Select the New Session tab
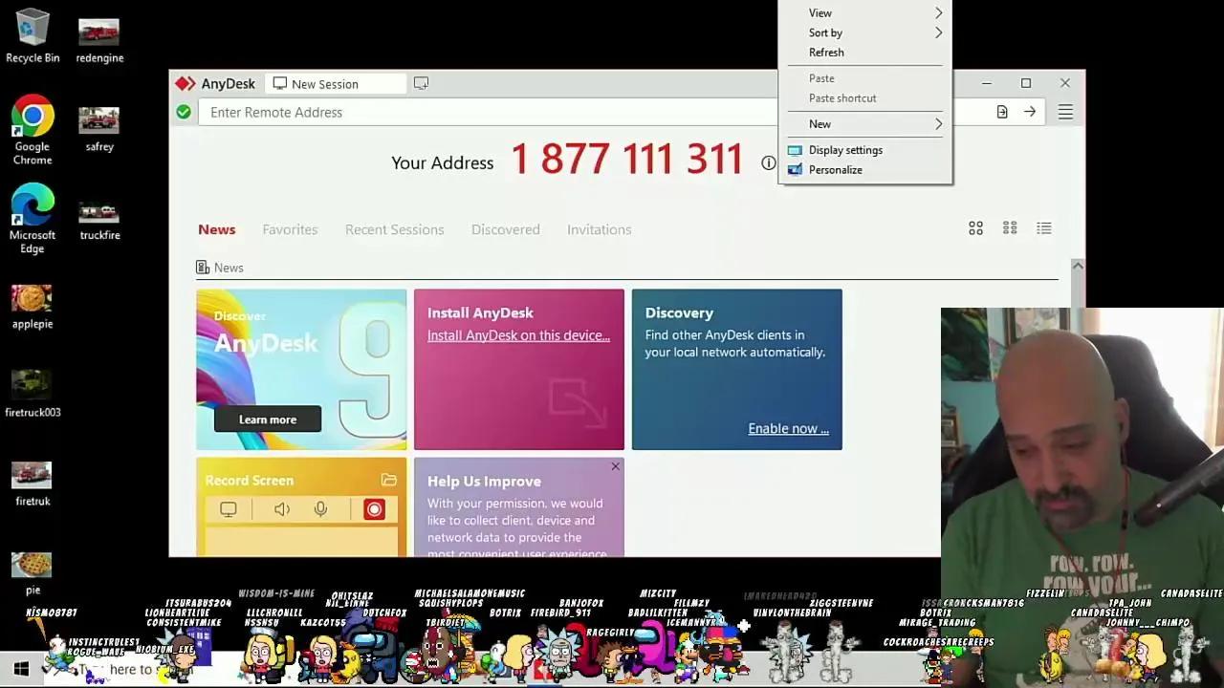Screen dimensions: 1224x688 tap(334, 84)
